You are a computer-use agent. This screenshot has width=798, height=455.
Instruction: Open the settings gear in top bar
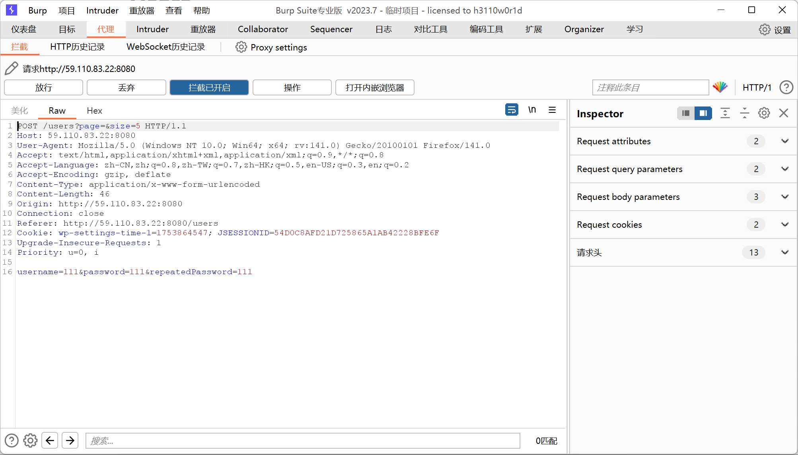[764, 29]
